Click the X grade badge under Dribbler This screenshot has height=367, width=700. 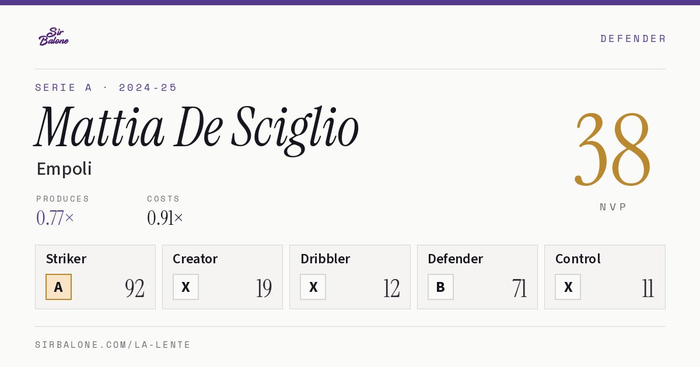(313, 287)
